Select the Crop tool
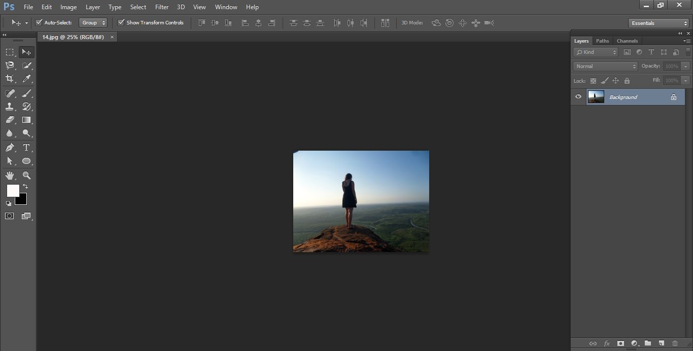This screenshot has width=693, height=351. pyautogui.click(x=9, y=78)
